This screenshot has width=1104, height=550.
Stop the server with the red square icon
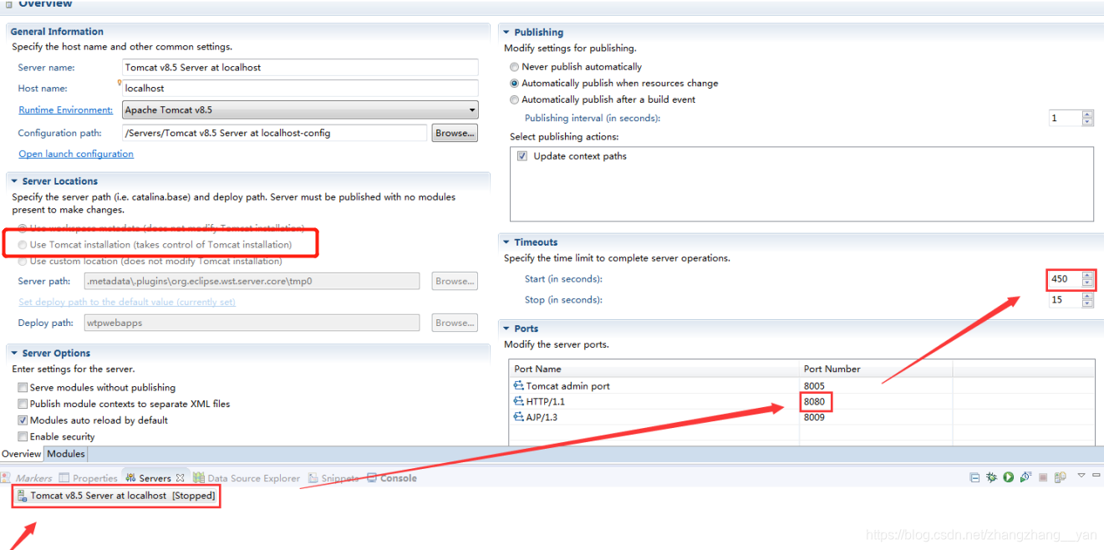[1043, 477]
